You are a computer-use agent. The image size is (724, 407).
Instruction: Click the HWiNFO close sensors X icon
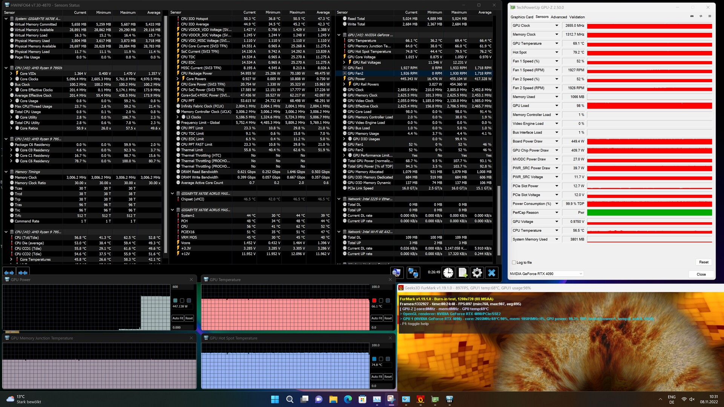coord(491,273)
